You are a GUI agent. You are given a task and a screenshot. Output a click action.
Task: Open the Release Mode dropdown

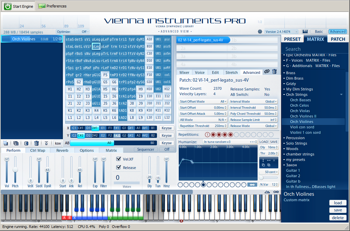coord(253,126)
